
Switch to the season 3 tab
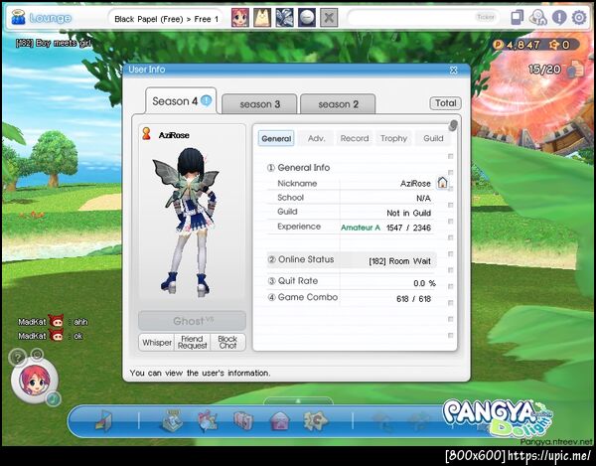[x=259, y=103]
